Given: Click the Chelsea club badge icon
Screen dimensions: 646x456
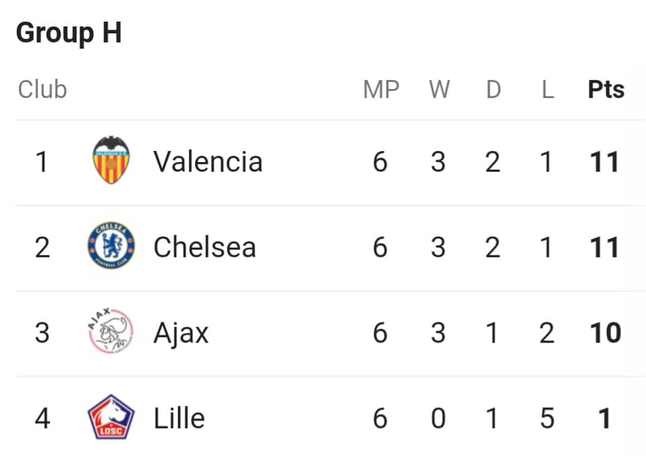Looking at the screenshot, I should 111,246.
